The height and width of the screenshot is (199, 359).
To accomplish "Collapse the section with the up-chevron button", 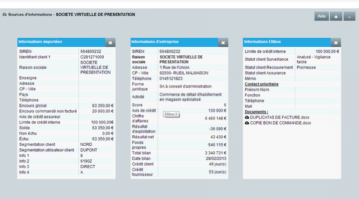I will click(x=349, y=16).
